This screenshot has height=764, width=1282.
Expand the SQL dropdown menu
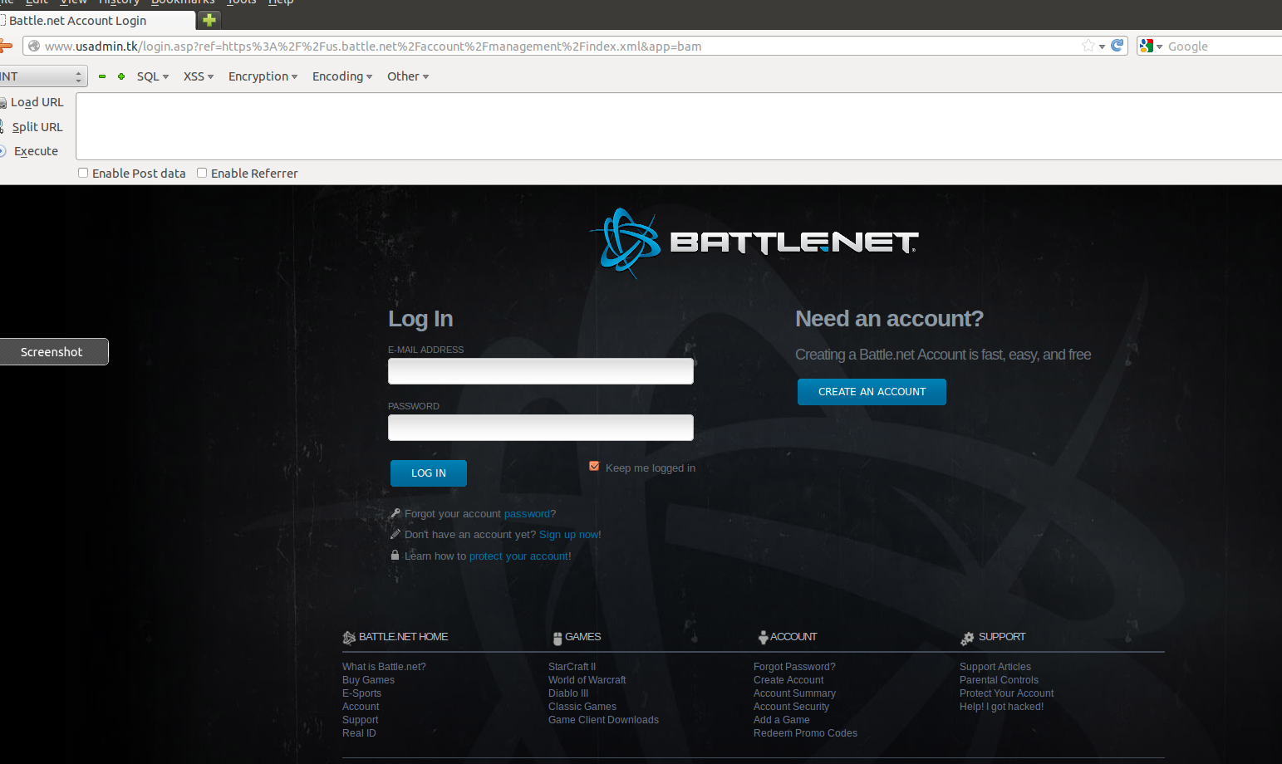point(152,76)
